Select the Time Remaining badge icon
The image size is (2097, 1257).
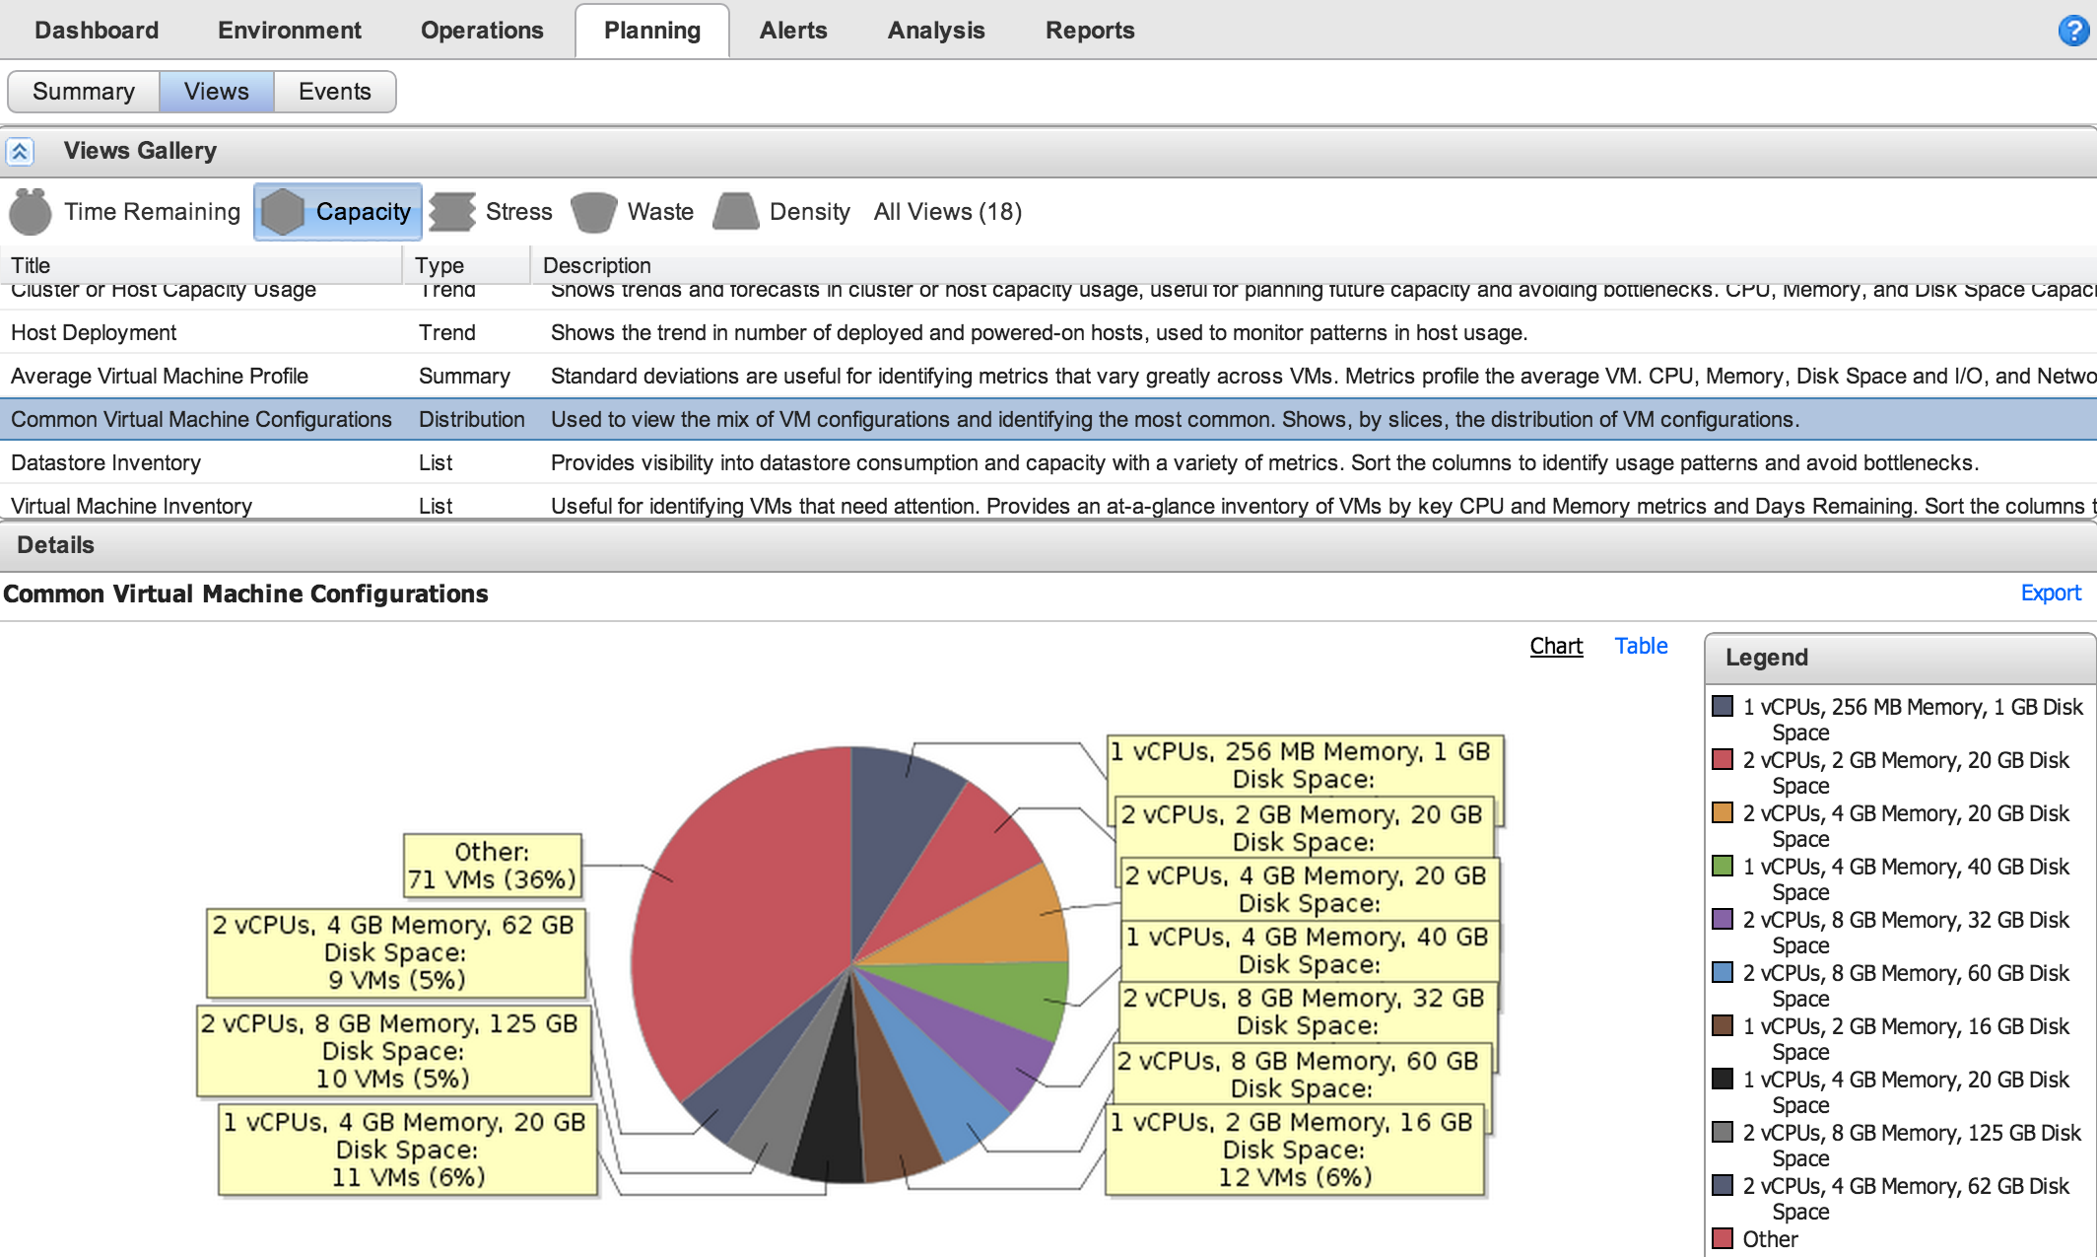pyautogui.click(x=31, y=212)
